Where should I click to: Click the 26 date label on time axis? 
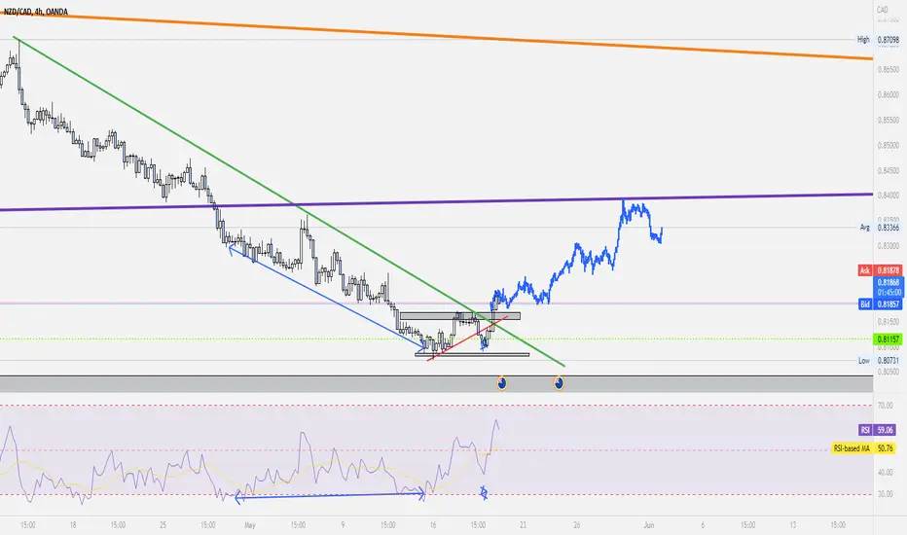[577, 525]
